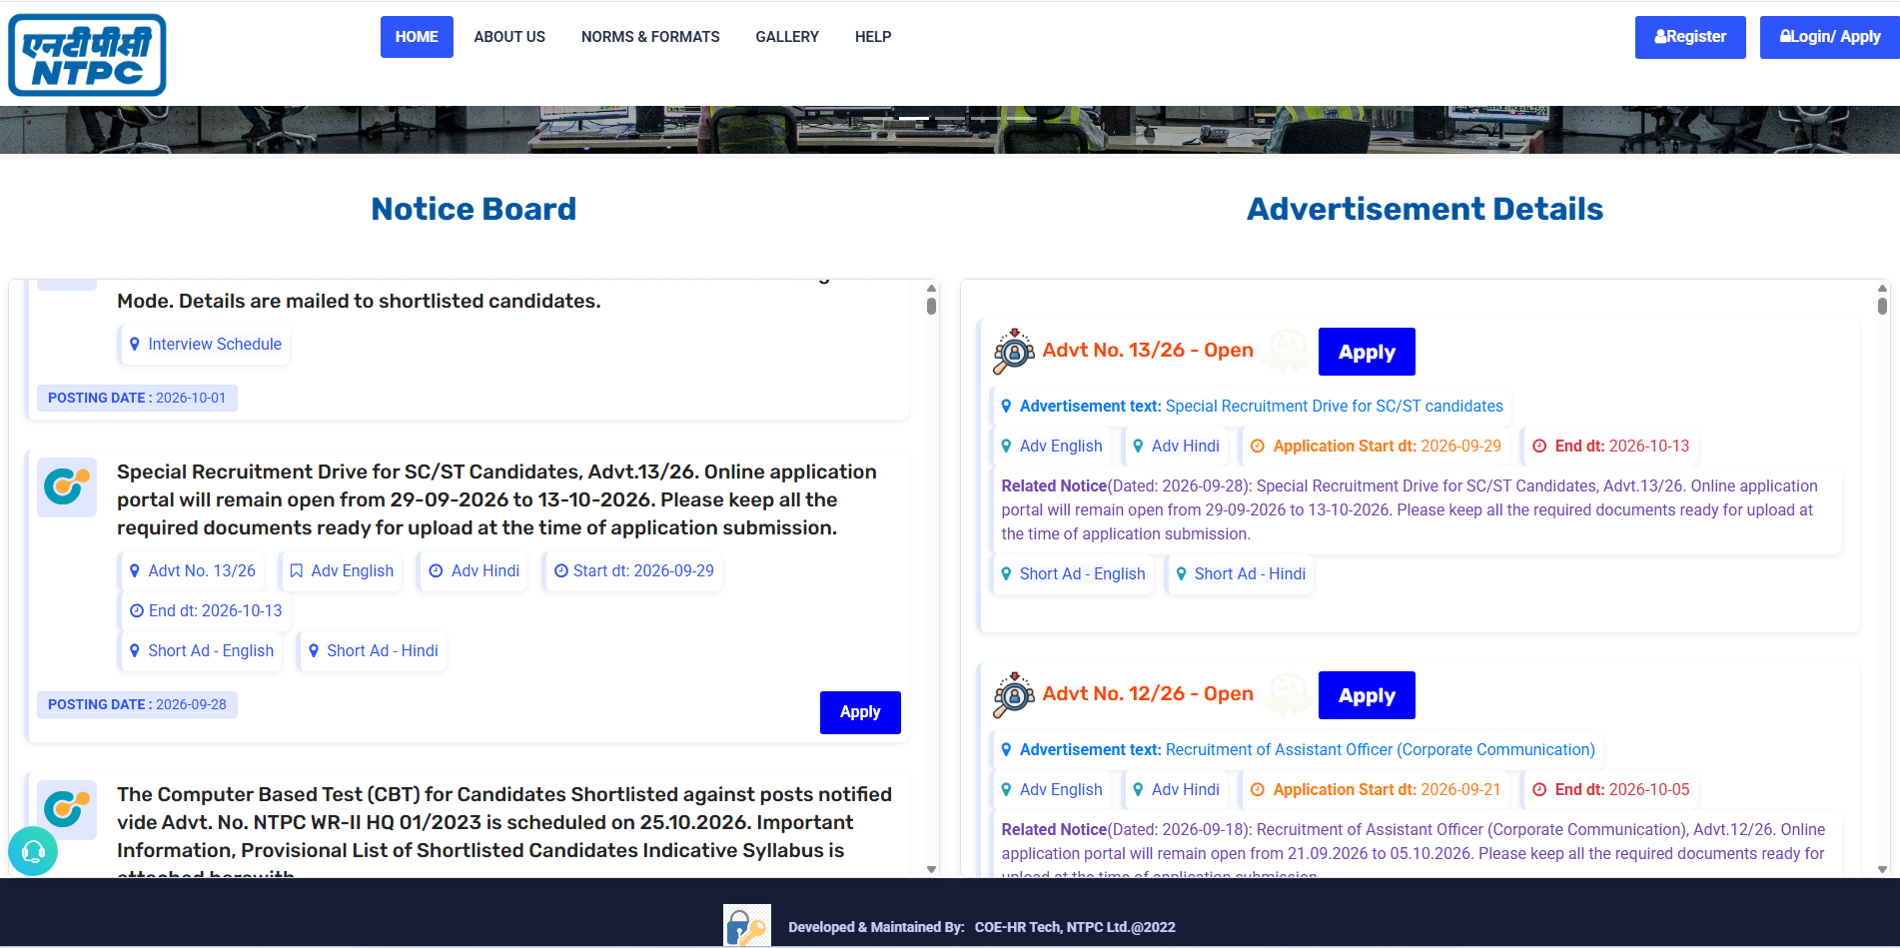The image size is (1900, 948).
Task: Open the HELP menu item
Action: click(873, 37)
